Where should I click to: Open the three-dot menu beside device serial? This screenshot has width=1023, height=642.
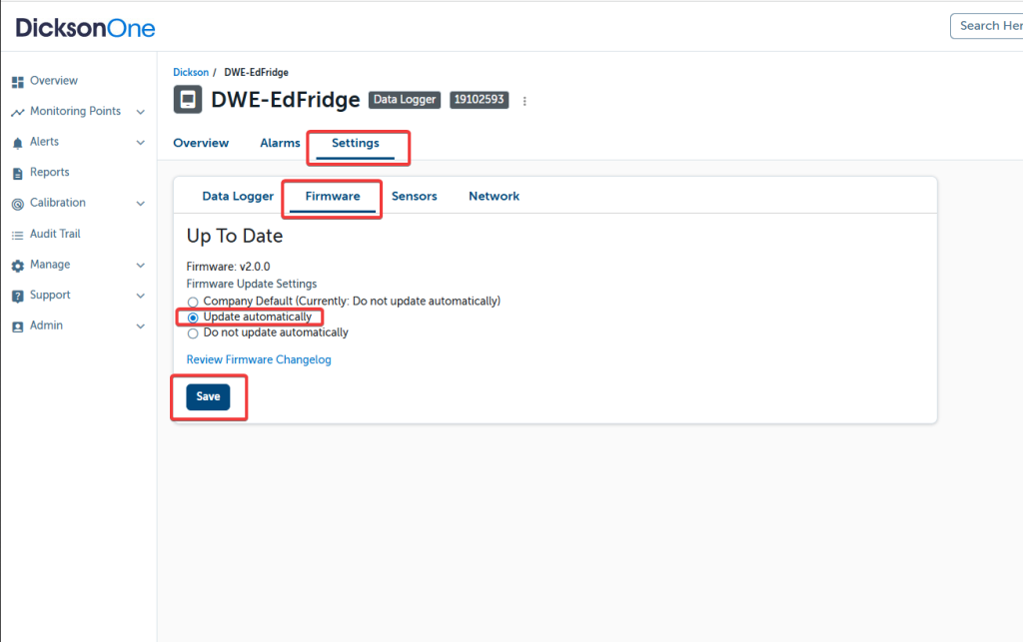pos(524,101)
